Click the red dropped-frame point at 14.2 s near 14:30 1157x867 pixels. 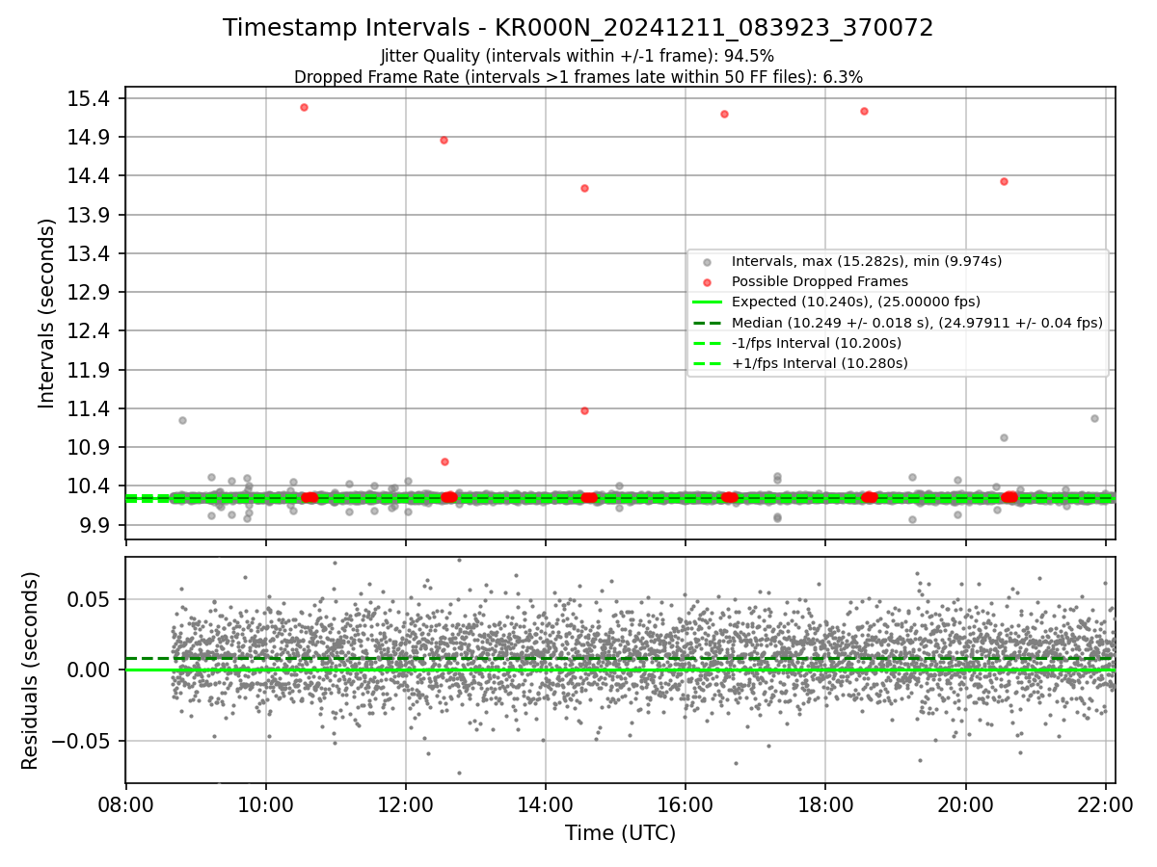[584, 188]
